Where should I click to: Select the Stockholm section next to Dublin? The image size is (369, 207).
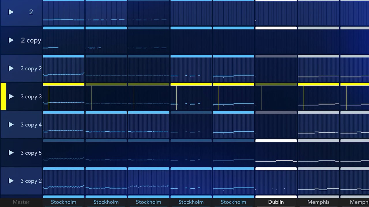234,202
